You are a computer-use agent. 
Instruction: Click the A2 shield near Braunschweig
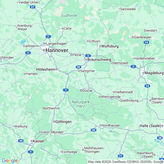click(x=88, y=56)
